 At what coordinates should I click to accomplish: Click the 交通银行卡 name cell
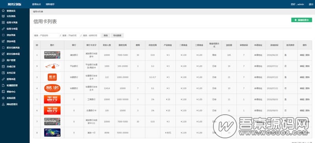click(91, 110)
